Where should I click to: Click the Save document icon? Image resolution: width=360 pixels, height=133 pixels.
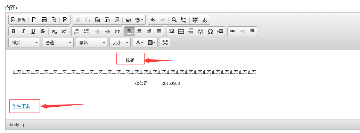44,20
